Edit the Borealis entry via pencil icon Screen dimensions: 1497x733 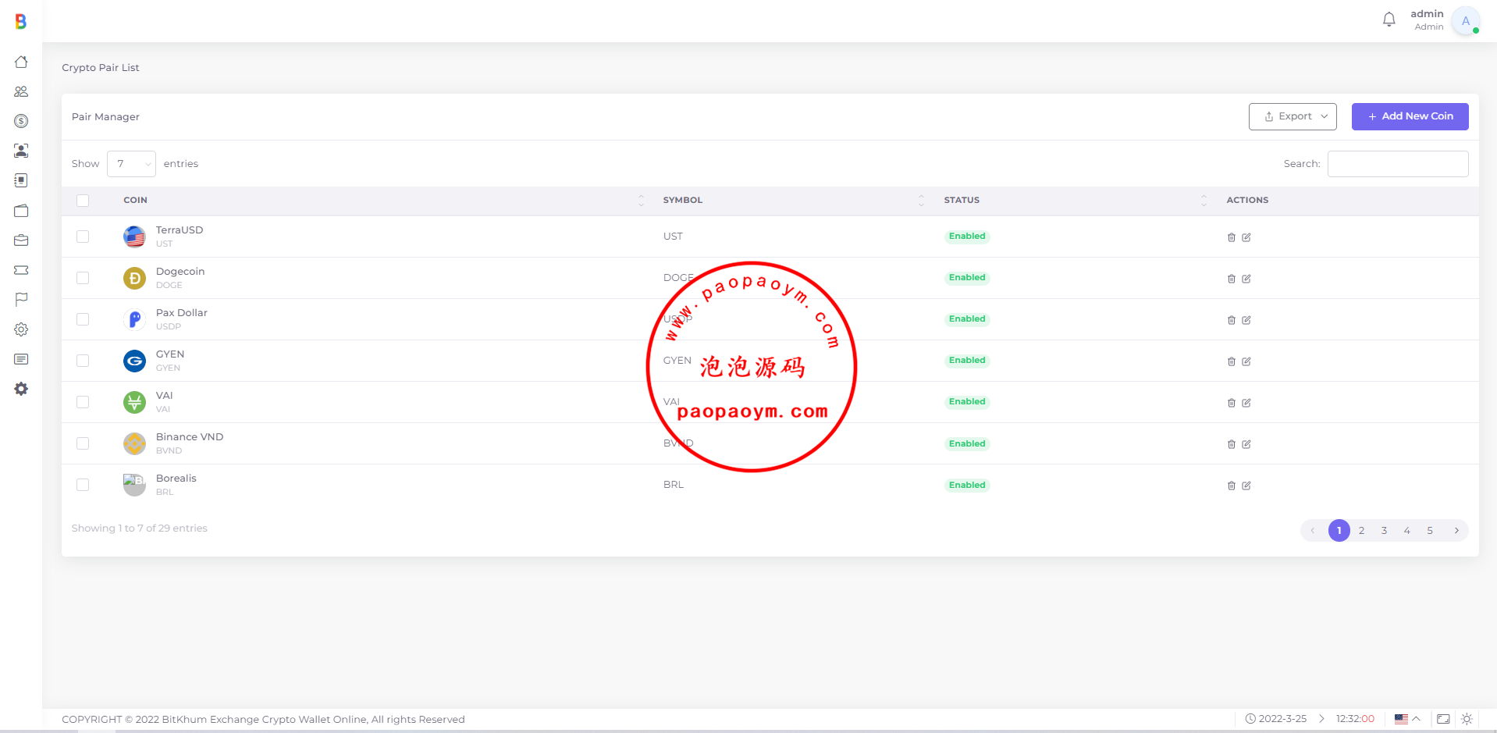coord(1246,486)
